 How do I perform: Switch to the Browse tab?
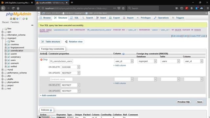pyautogui.click(x=45, y=18)
